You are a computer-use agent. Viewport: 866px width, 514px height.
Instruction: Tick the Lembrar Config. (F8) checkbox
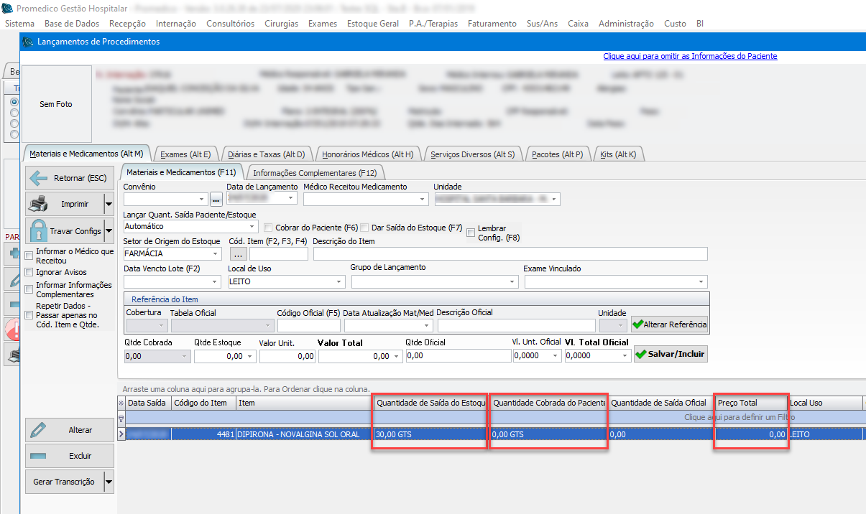[x=471, y=233]
